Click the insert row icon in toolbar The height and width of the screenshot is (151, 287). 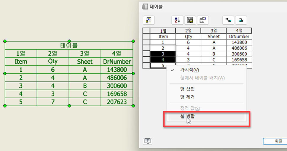[228, 20]
